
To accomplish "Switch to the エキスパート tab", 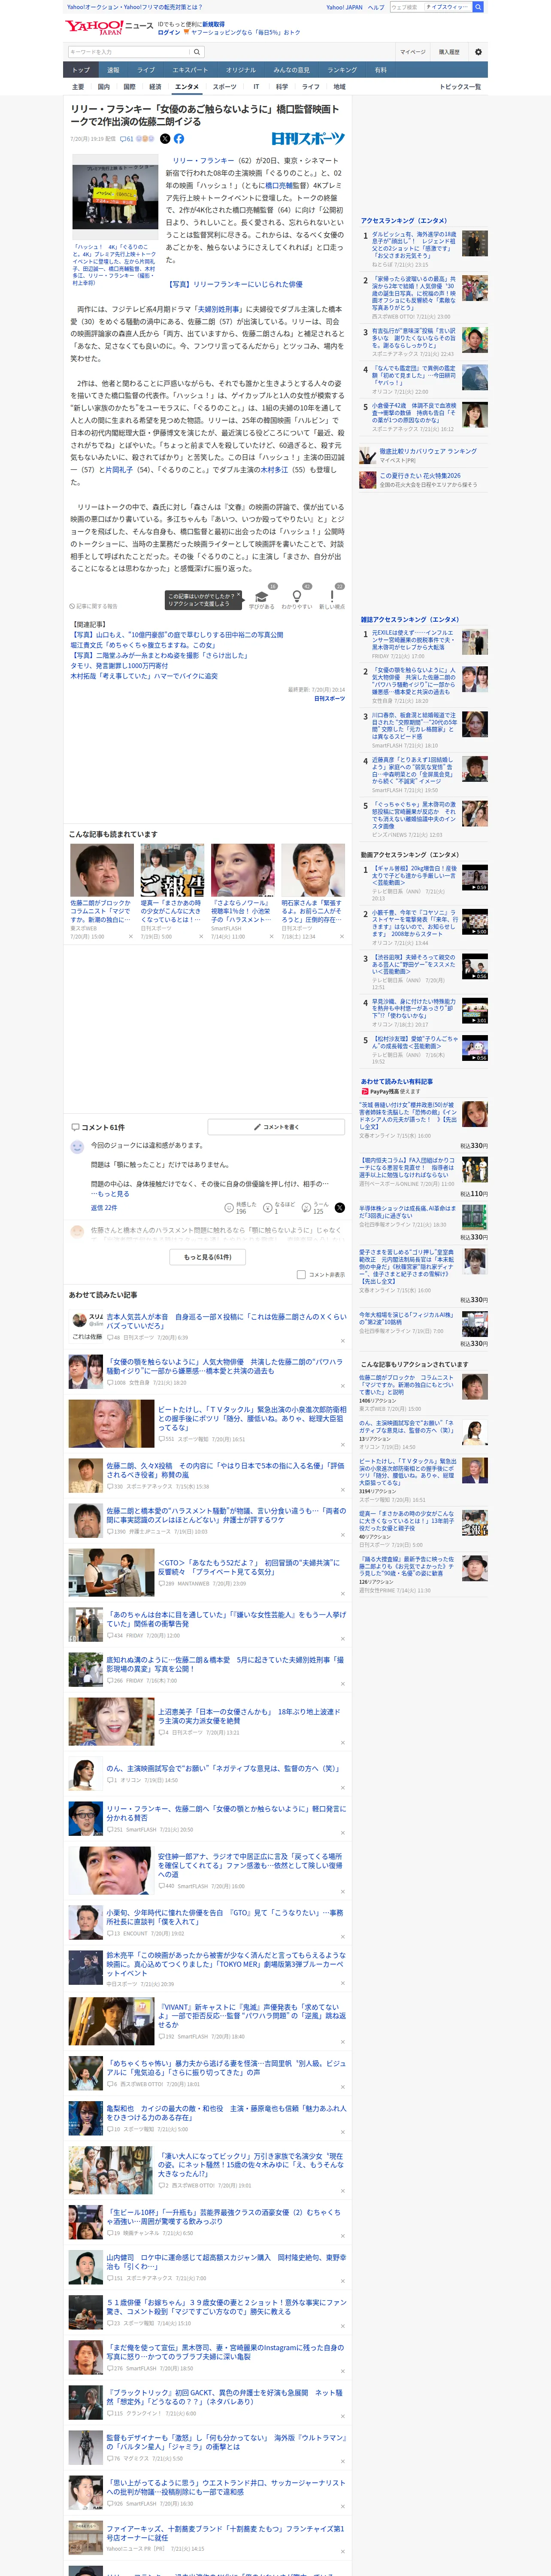I will (x=190, y=70).
